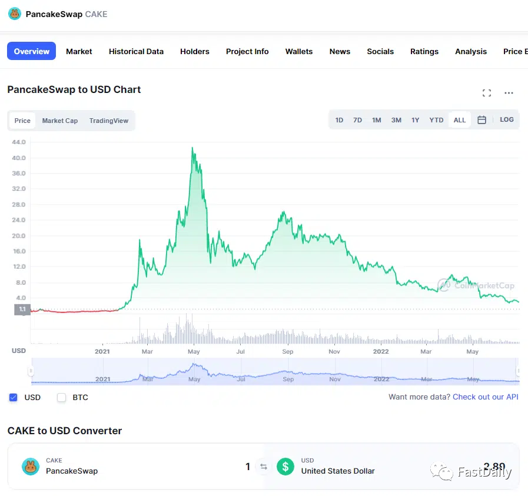This screenshot has height=496, width=528.
Task: Set chart range to 7D
Action: point(357,120)
